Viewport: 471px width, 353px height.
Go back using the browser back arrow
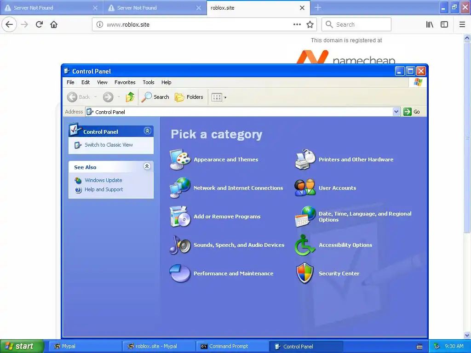pyautogui.click(x=9, y=24)
